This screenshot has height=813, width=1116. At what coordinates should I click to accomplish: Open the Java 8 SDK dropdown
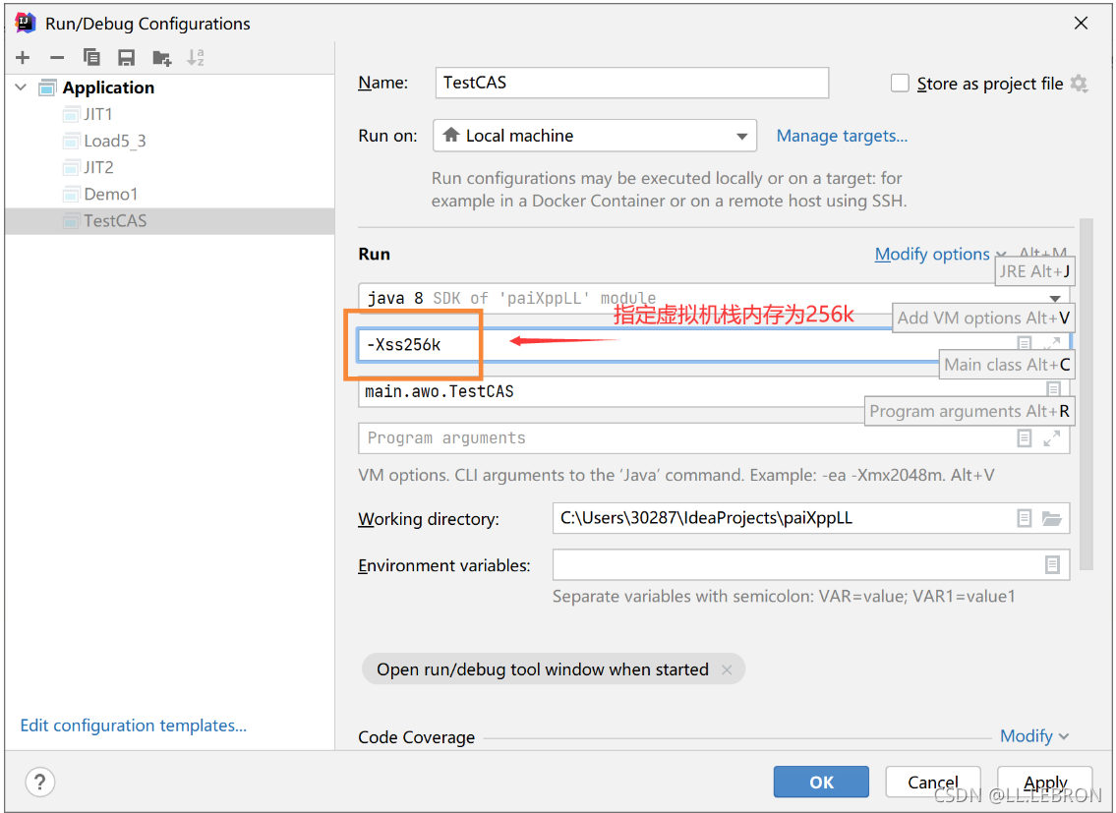(1055, 298)
